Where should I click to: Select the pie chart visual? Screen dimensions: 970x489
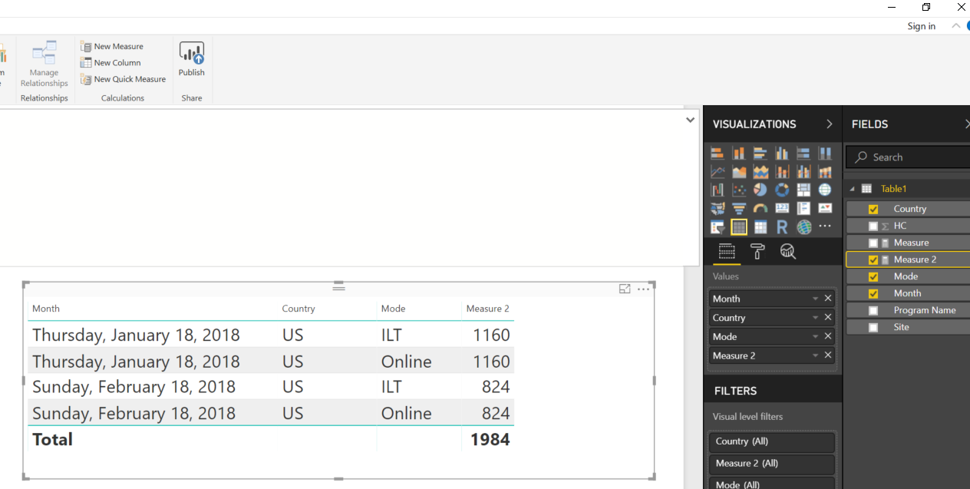point(760,190)
